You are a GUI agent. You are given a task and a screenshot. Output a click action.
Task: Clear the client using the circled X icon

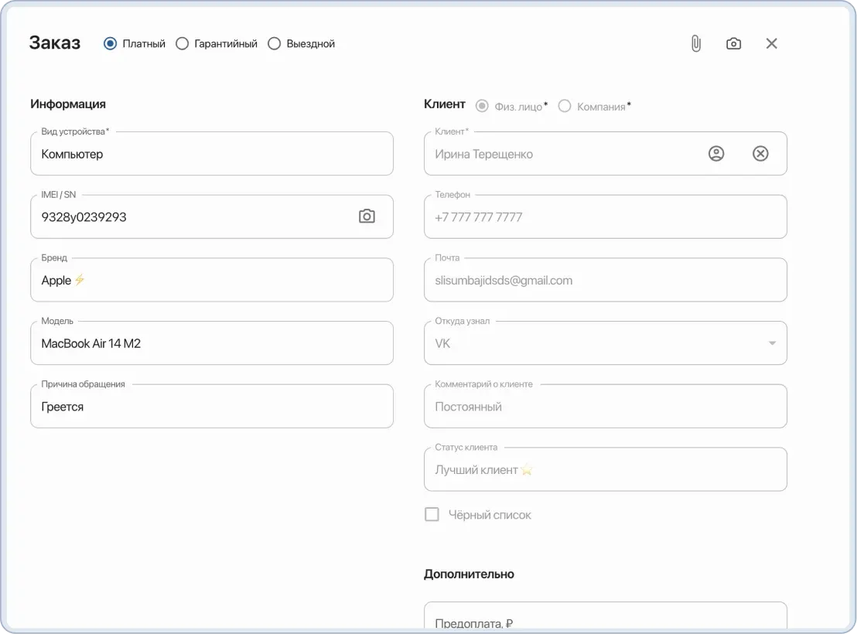coord(760,153)
